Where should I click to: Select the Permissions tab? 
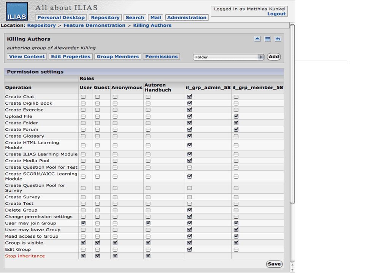(x=161, y=56)
